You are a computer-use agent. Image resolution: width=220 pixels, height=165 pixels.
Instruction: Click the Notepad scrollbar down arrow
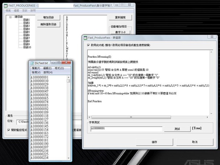point(69,158)
